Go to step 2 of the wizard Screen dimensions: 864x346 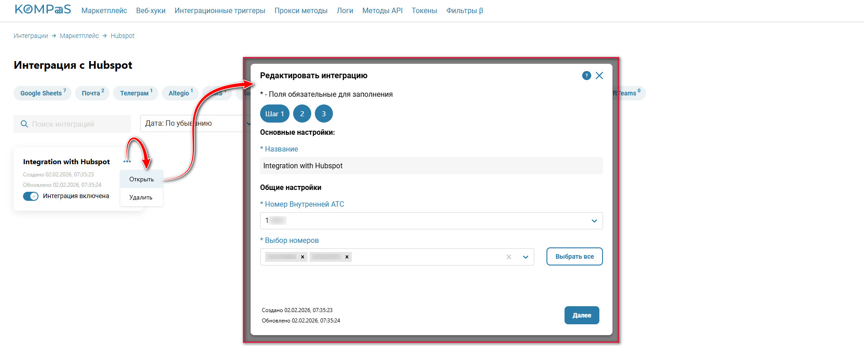coord(302,114)
